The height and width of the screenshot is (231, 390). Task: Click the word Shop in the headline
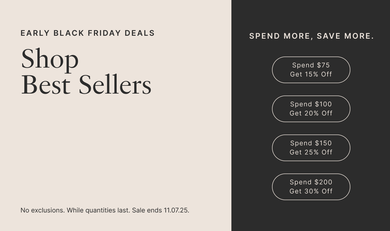[50, 59]
